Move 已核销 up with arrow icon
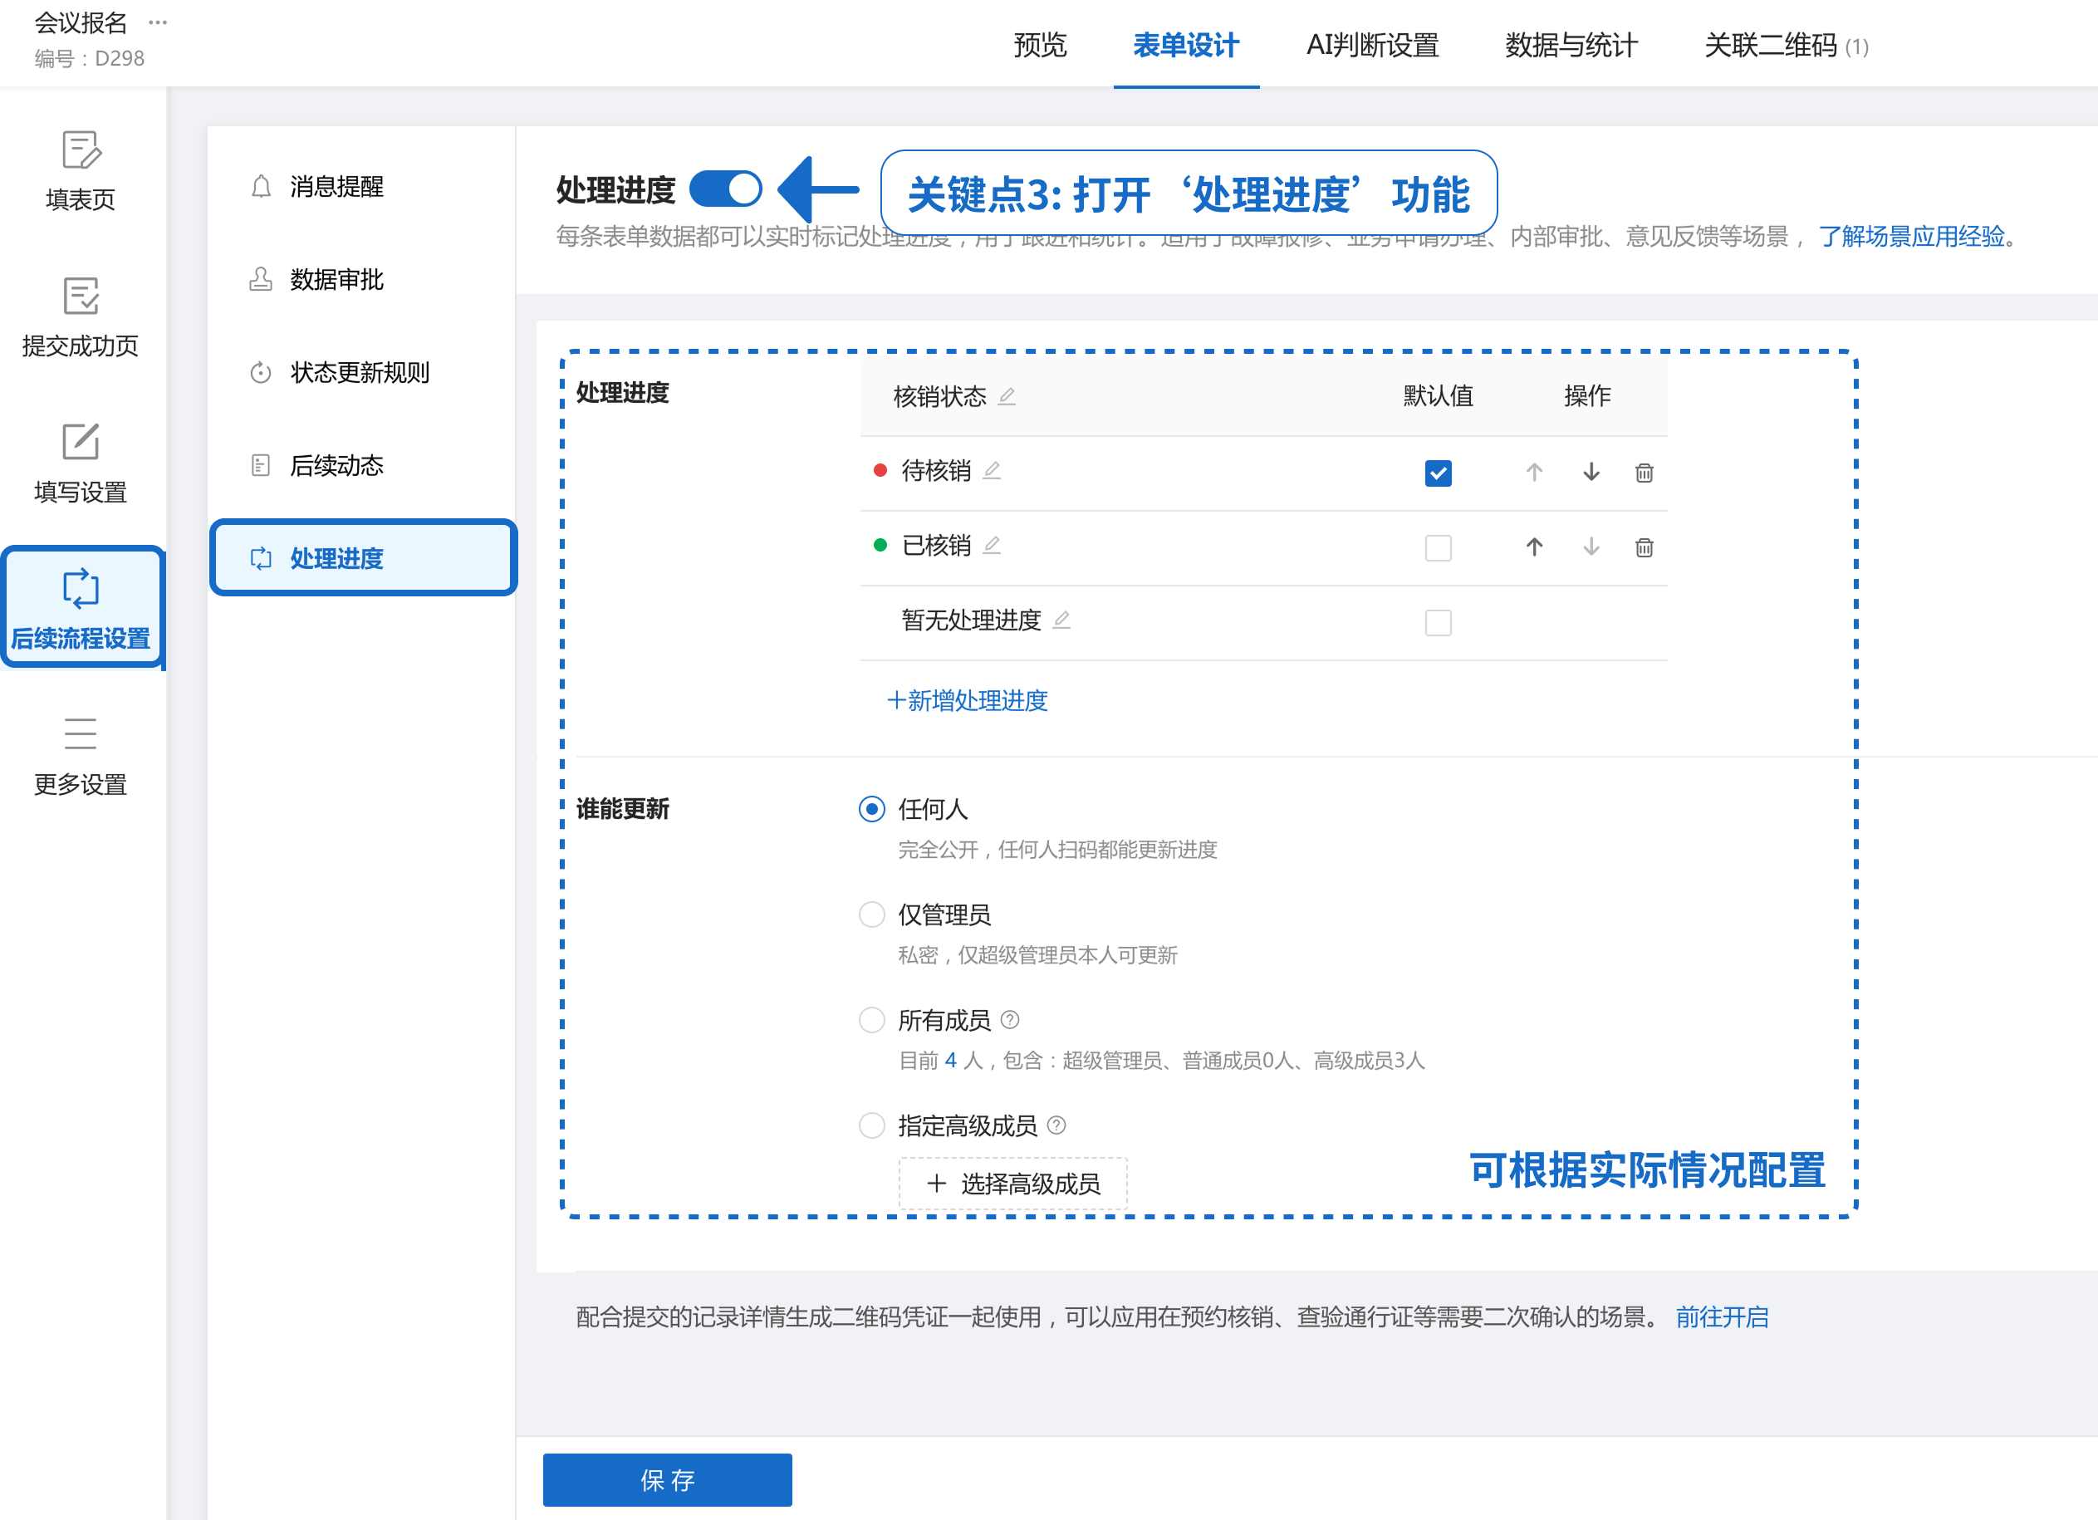The image size is (2098, 1520). 1534,547
